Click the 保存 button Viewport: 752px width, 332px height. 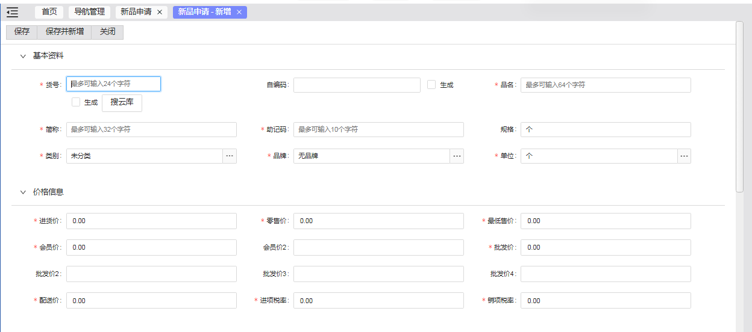pos(22,32)
